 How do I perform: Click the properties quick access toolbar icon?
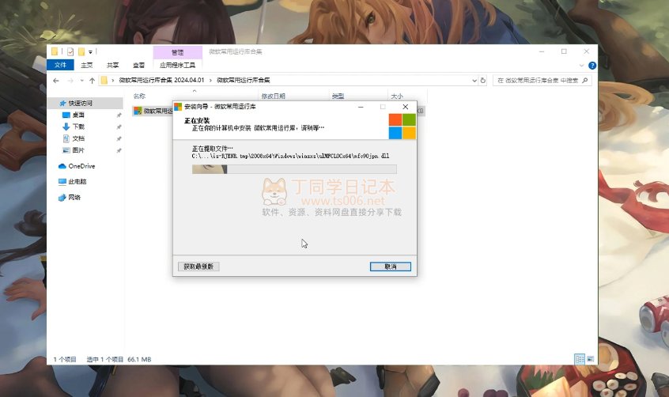(x=70, y=51)
